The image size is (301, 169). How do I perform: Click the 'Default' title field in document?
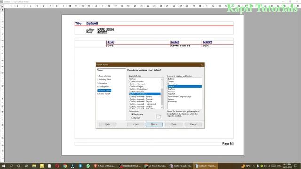tap(92, 23)
